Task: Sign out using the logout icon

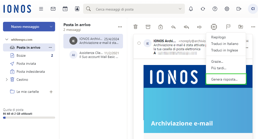Action: (239, 9)
